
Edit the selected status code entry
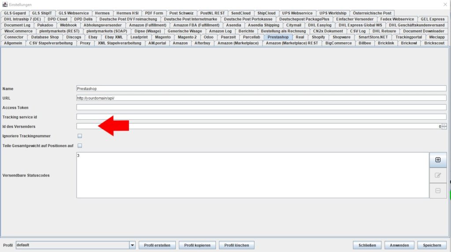[x=438, y=175]
